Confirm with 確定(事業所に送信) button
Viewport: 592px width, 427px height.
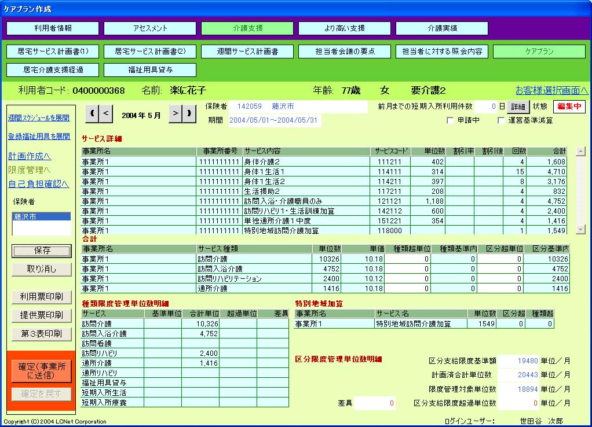[42, 371]
